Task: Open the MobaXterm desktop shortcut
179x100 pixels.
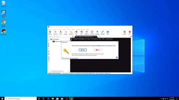Action: [4, 32]
